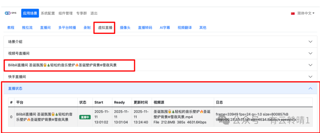This screenshot has width=320, height=133.
Task: Click the Start time cell 13:01:02
Action: pos(102,117)
